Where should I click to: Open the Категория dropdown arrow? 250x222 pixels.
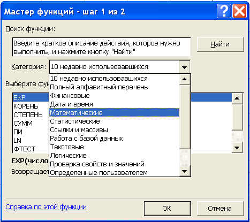184,67
